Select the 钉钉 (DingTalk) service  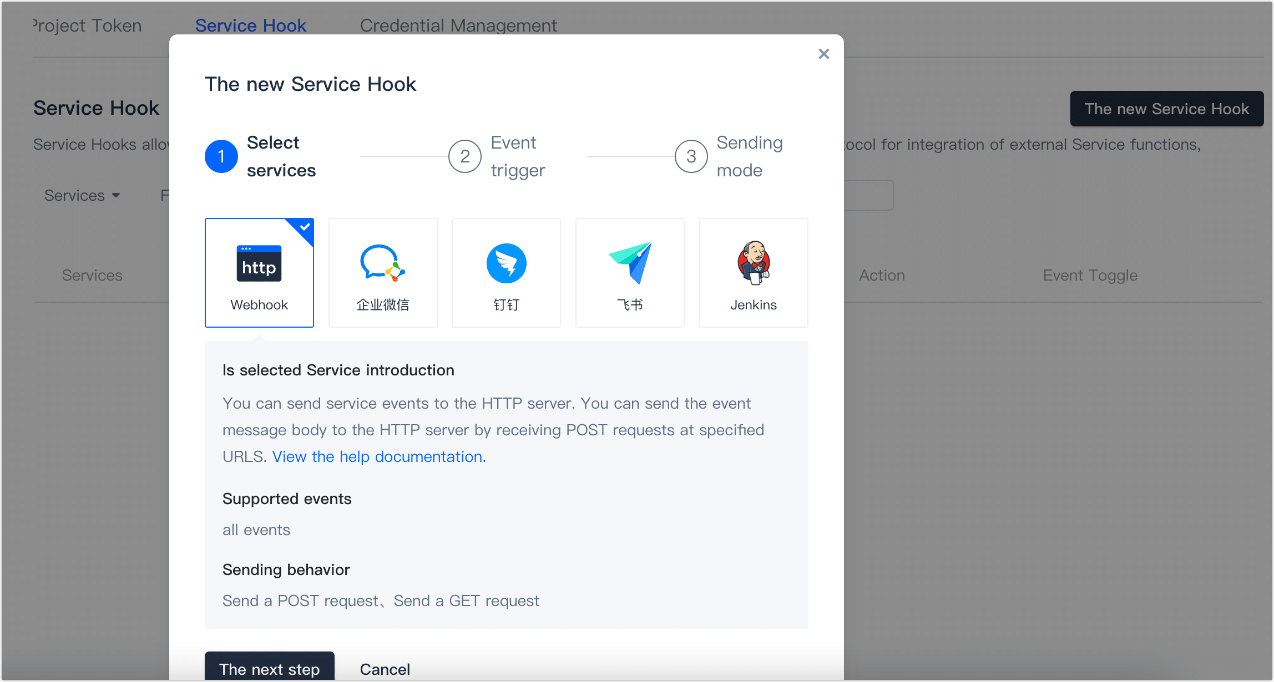[x=506, y=272]
